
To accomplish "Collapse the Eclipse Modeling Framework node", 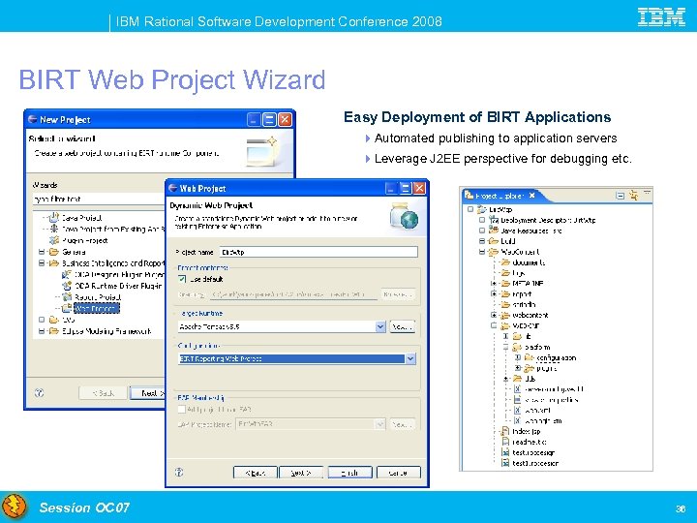I will coord(42,331).
